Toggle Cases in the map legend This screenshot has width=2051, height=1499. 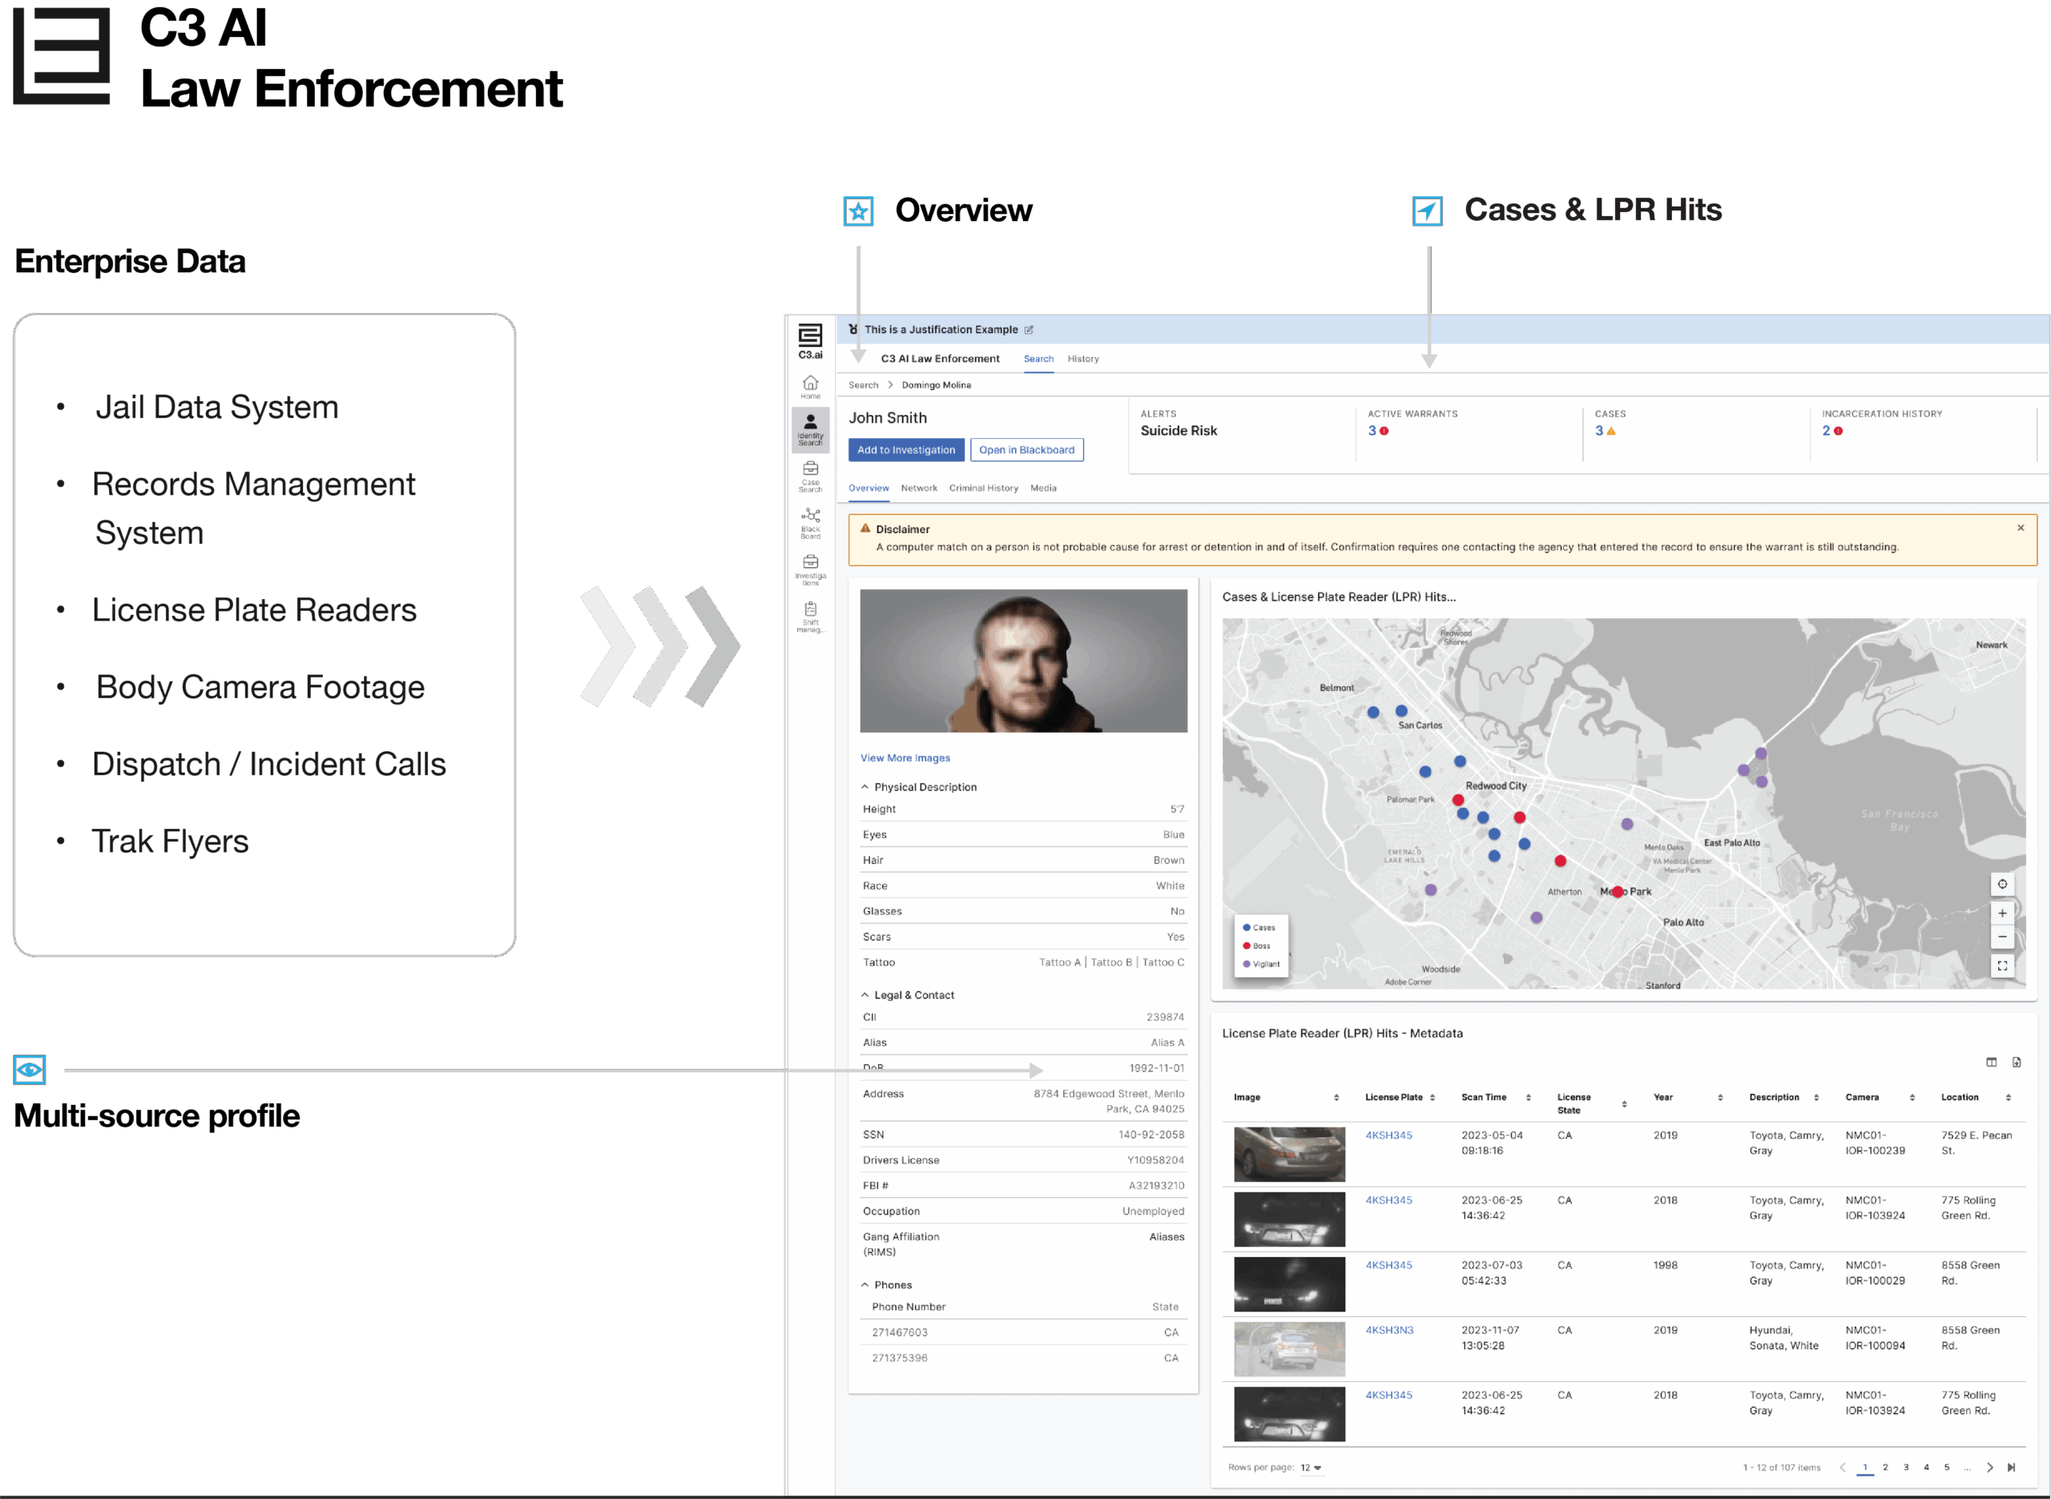[x=1259, y=928]
